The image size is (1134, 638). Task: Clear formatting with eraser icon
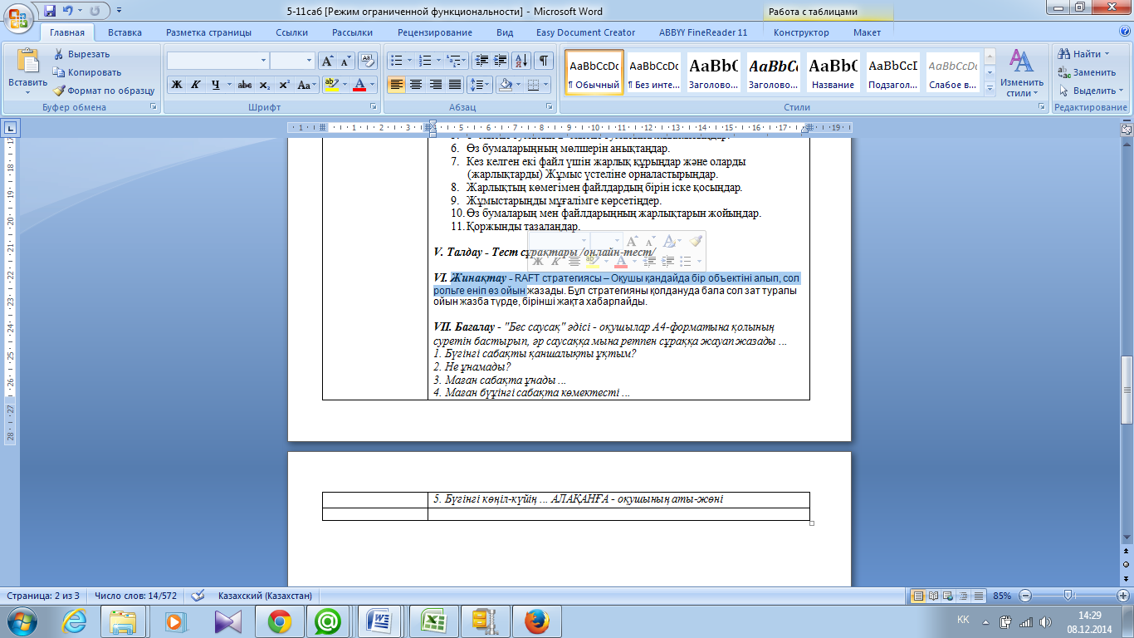(368, 61)
